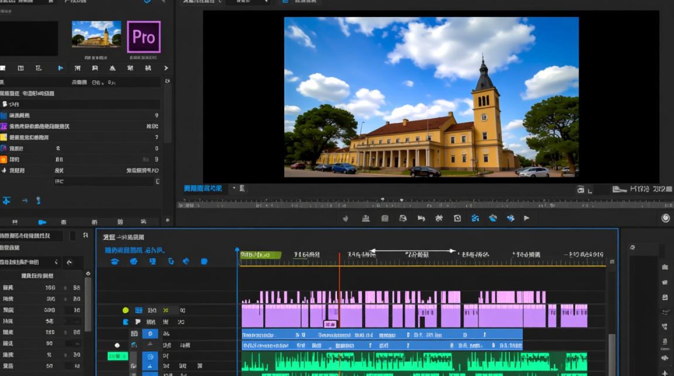Click the circular record icon right of transport
The height and width of the screenshot is (376, 674).
pyautogui.click(x=665, y=218)
